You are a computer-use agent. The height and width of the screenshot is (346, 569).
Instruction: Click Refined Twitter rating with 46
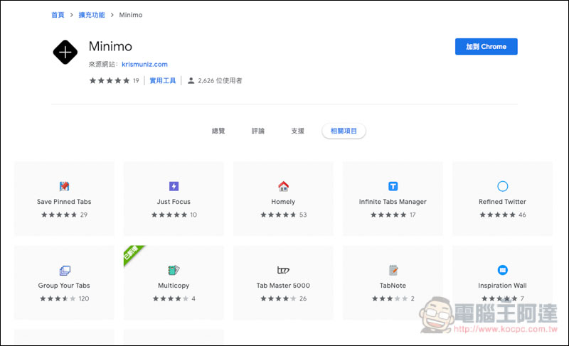coord(503,215)
